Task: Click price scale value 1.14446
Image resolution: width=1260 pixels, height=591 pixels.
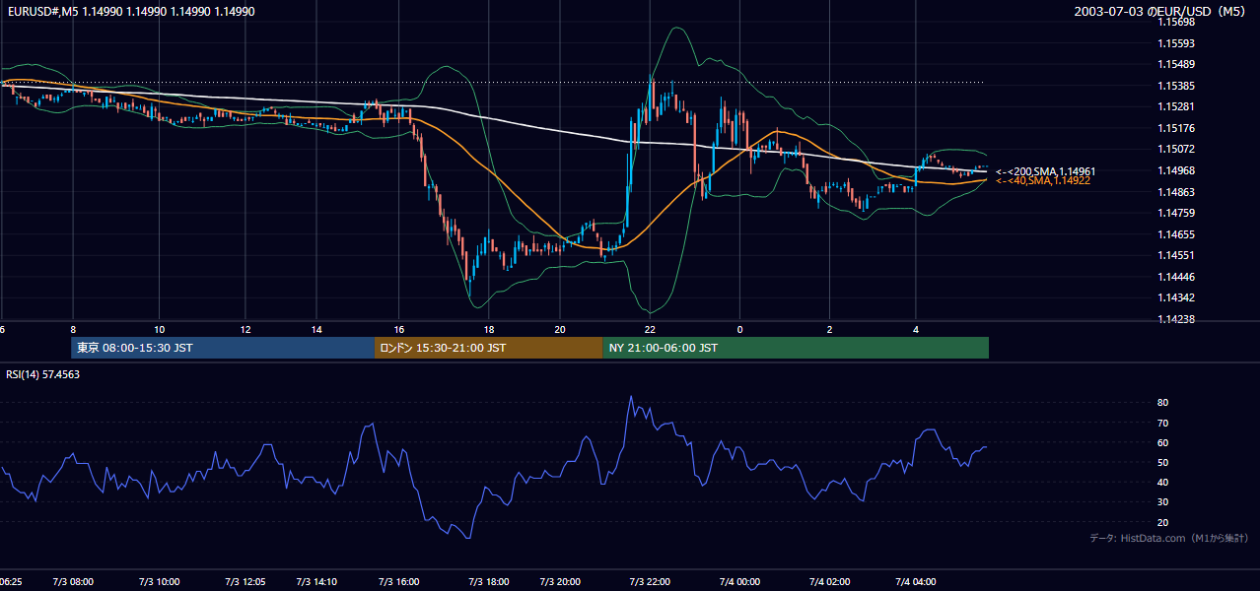Action: [x=1176, y=277]
